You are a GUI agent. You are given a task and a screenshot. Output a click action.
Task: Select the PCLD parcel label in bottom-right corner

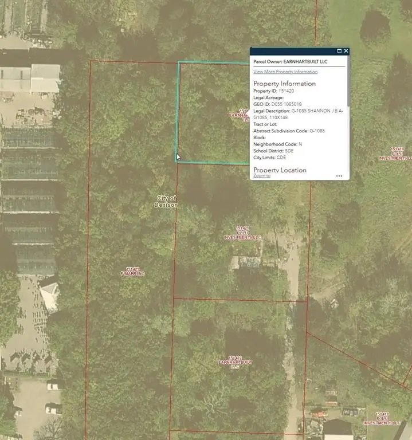coord(383,418)
